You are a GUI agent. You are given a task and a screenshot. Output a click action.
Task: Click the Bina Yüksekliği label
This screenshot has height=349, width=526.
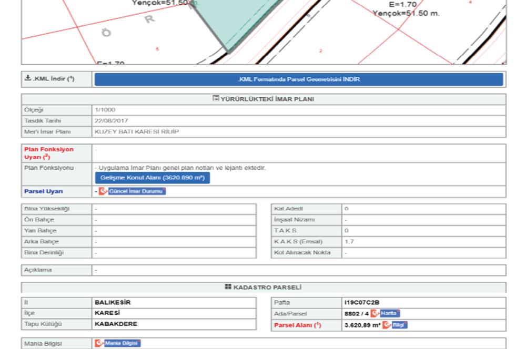[x=47, y=209]
